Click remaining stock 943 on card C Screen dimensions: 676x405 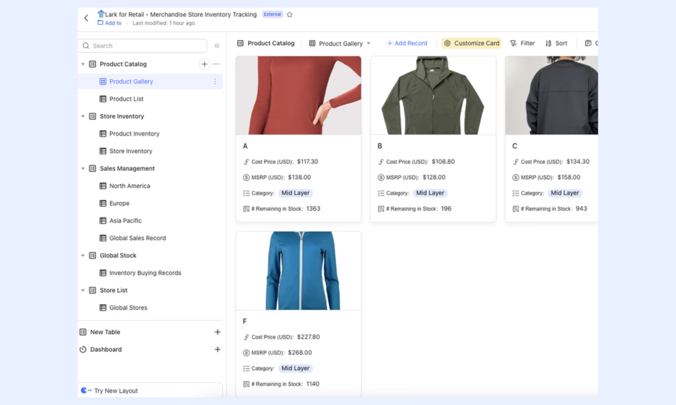pos(581,209)
